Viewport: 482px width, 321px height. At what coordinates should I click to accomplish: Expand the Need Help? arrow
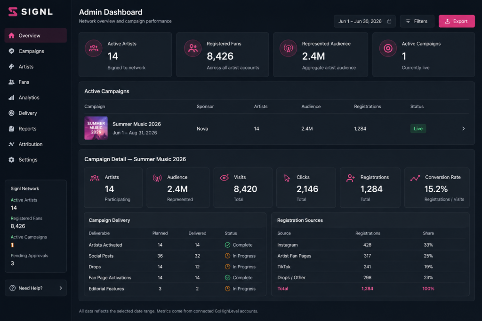coord(61,288)
